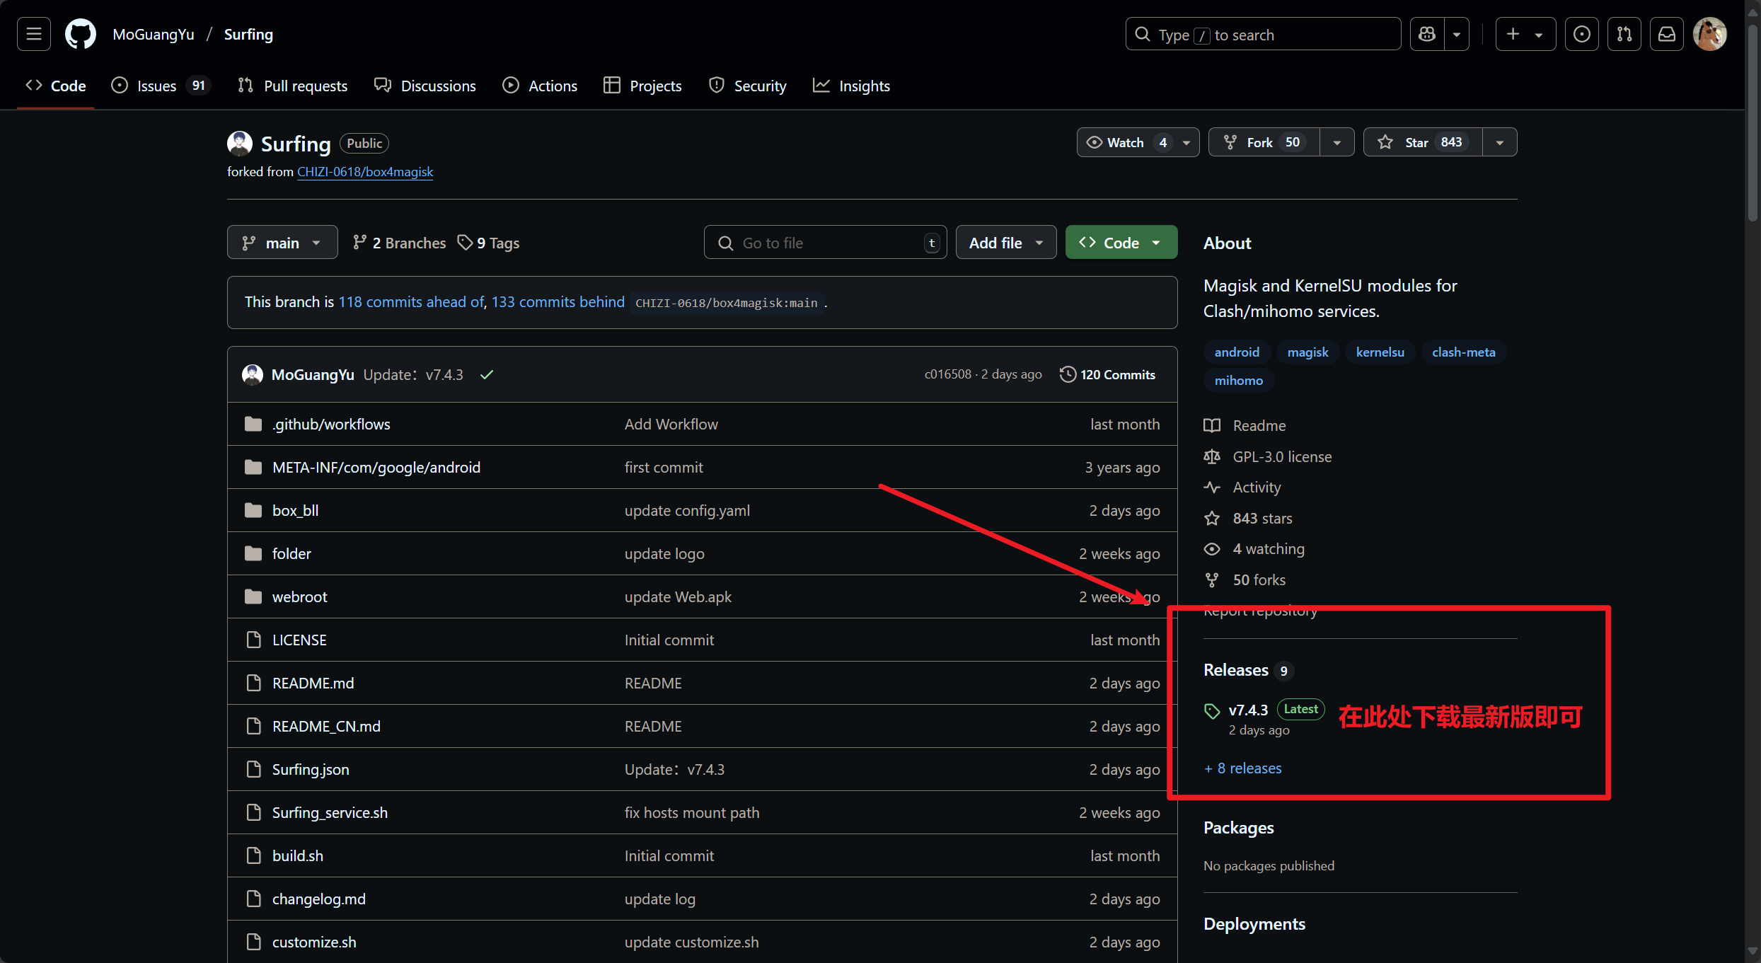Click the GitHub logo home icon
Screen dimensions: 1761x963
click(80, 34)
